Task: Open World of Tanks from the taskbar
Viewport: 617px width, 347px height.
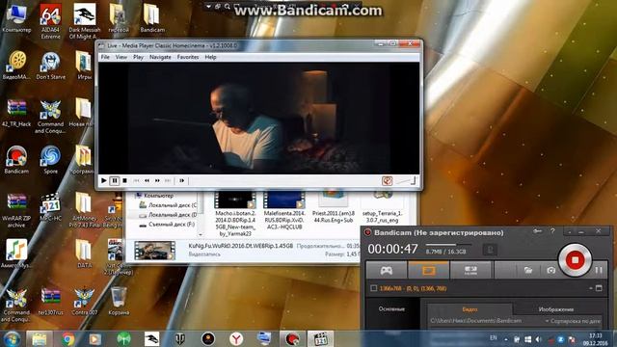Action: tap(179, 338)
